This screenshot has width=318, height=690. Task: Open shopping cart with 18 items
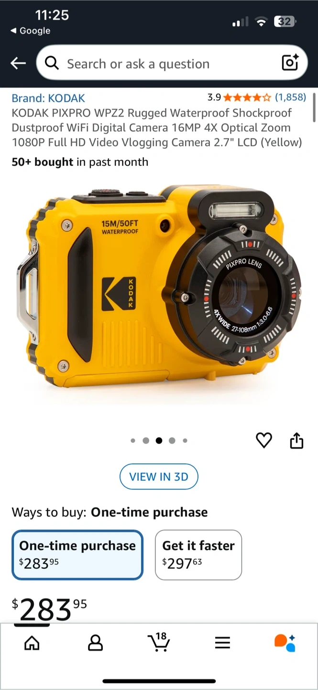[x=158, y=642]
